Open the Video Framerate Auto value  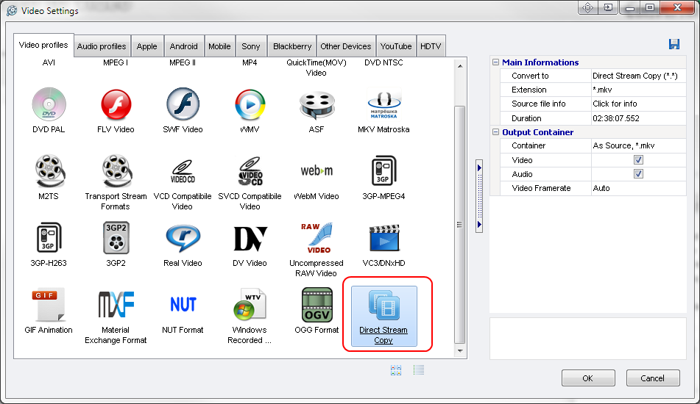(638, 188)
